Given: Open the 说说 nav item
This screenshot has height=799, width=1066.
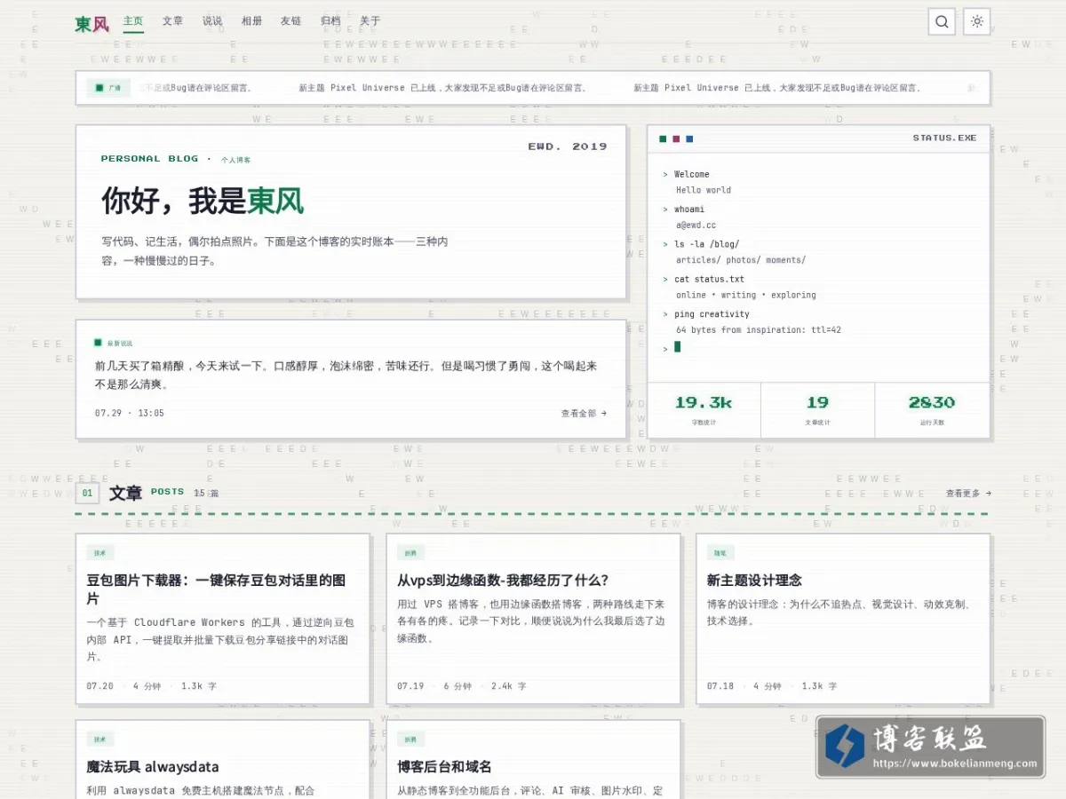Looking at the screenshot, I should tap(212, 21).
